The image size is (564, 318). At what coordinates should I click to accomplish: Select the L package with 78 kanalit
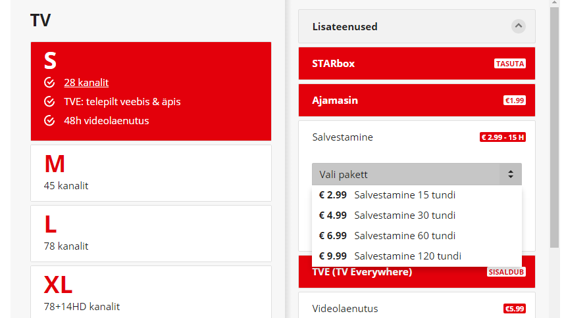(x=151, y=234)
